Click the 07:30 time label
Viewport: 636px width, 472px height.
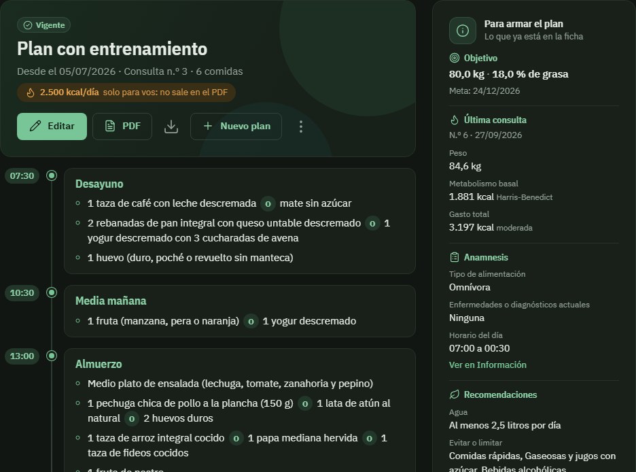tap(22, 175)
